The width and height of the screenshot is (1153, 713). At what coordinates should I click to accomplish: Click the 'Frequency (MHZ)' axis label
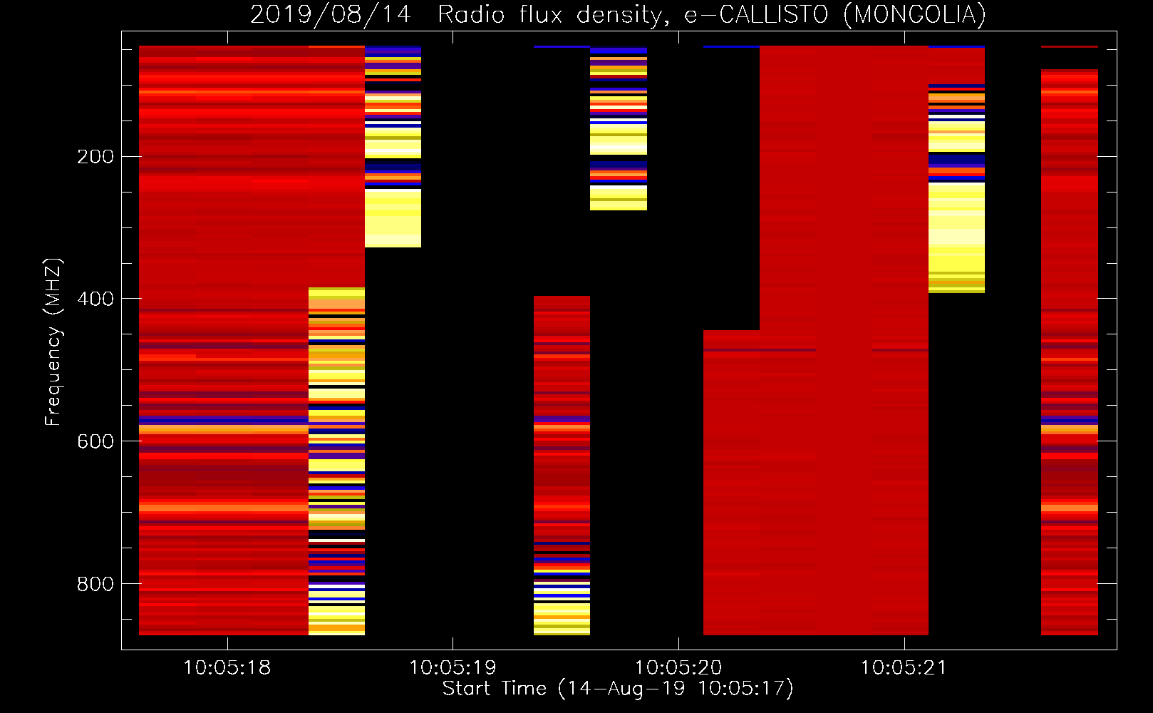point(53,342)
